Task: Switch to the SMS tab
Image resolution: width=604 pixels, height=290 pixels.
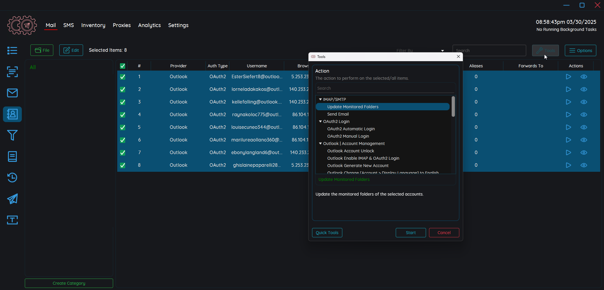Action: point(68,25)
